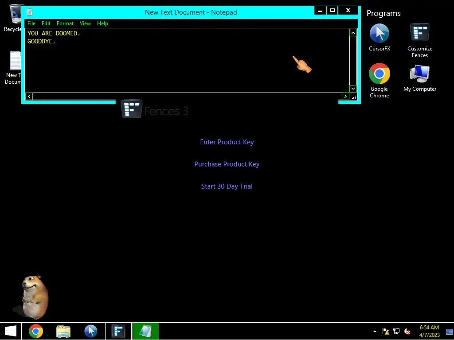
Task: Open Notepad's Format menu
Action: point(65,23)
